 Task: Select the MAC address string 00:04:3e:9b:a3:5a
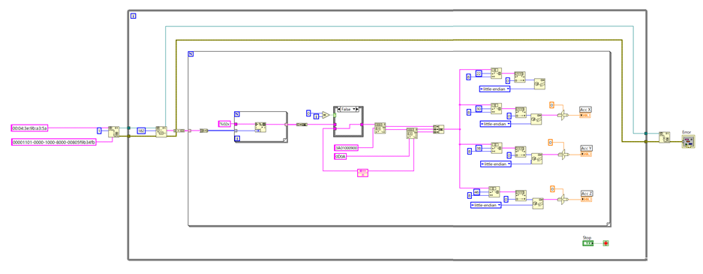click(x=29, y=128)
